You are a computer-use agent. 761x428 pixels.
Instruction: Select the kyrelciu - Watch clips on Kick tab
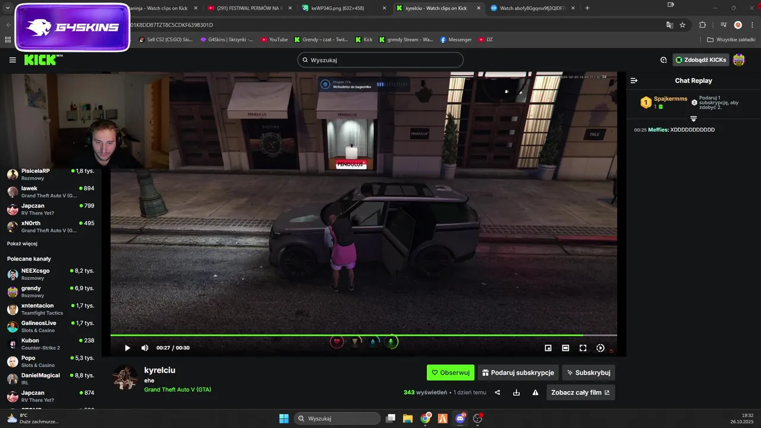[438, 8]
